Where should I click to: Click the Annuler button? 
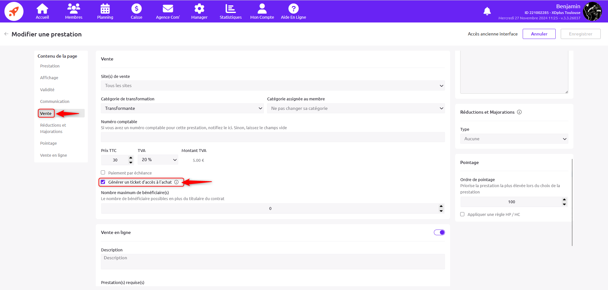539,34
